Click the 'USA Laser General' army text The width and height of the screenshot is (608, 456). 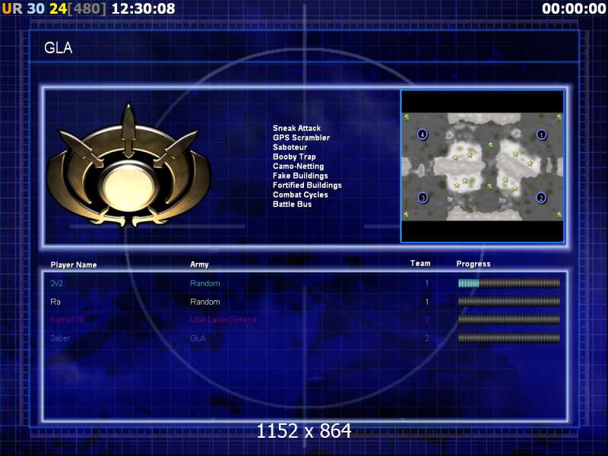pyautogui.click(x=223, y=319)
